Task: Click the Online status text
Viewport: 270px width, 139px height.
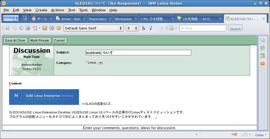Action: tap(259, 135)
